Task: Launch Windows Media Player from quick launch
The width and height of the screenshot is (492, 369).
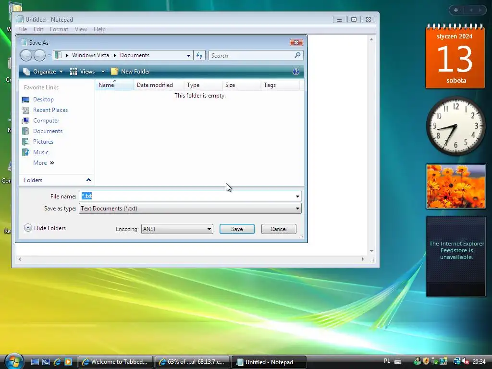Action: click(68, 362)
